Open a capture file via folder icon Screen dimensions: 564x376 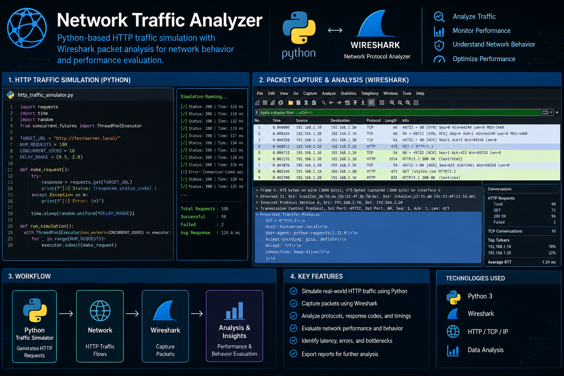(291, 103)
